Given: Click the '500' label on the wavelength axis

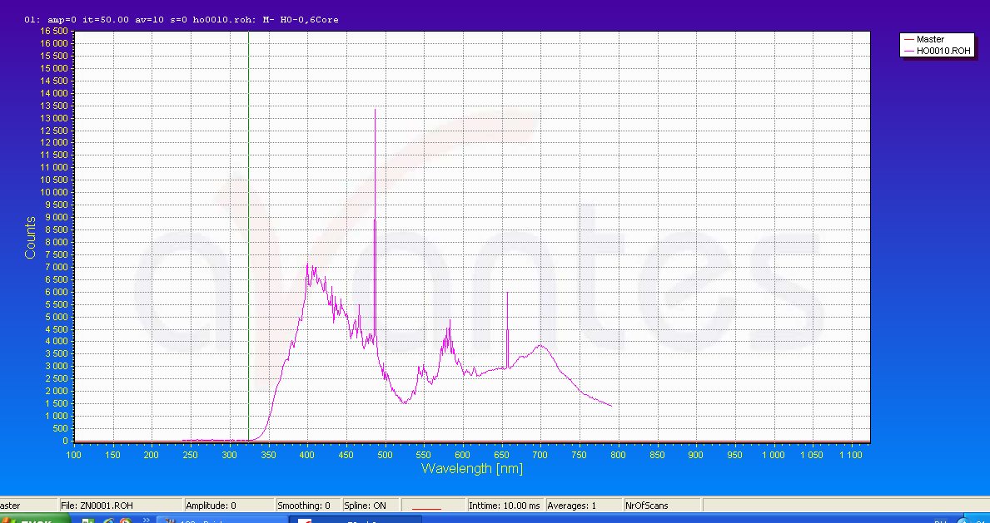Looking at the screenshot, I should tap(386, 455).
